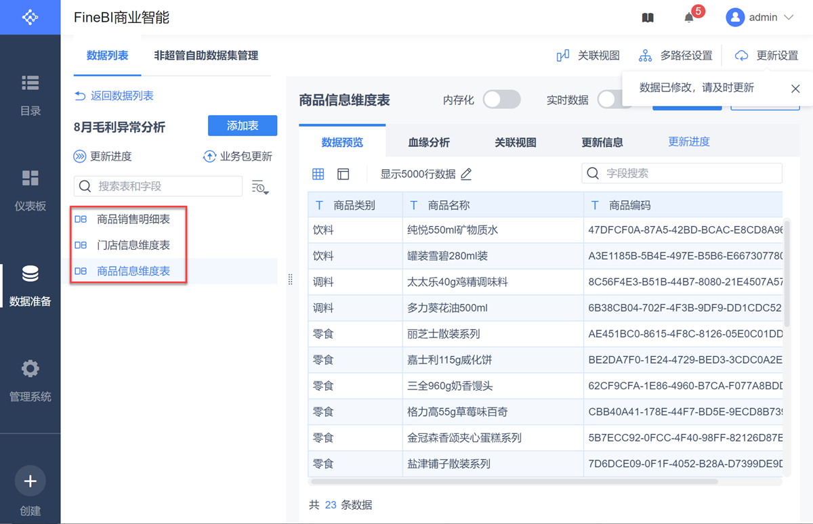Image resolution: width=813 pixels, height=524 pixels.
Task: Switch to the 数据列表 tab
Action: 107,56
